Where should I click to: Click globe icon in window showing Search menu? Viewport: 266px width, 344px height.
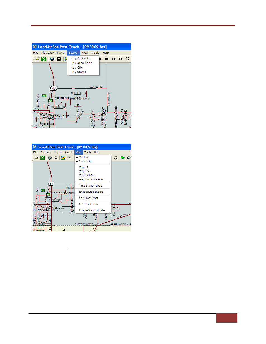point(52,59)
